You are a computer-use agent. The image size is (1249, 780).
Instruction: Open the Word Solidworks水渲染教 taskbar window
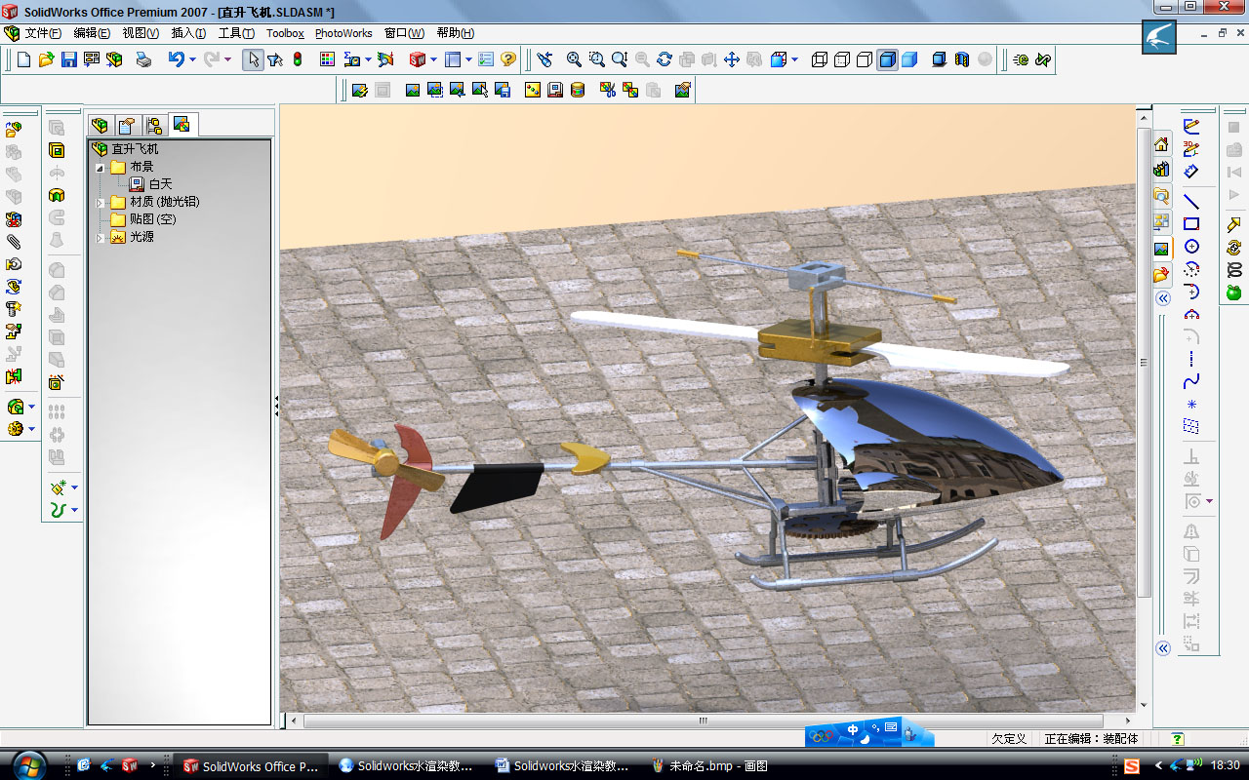tap(563, 766)
